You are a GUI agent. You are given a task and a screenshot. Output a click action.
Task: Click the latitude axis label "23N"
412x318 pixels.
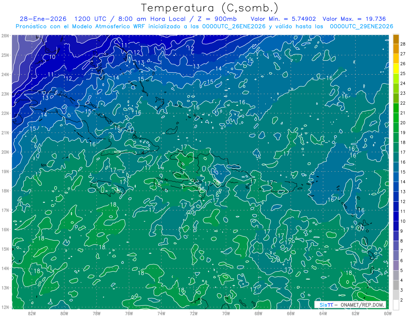(5, 94)
